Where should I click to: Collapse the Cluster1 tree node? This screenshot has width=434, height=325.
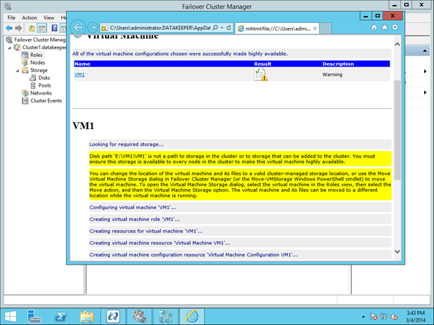click(9, 47)
